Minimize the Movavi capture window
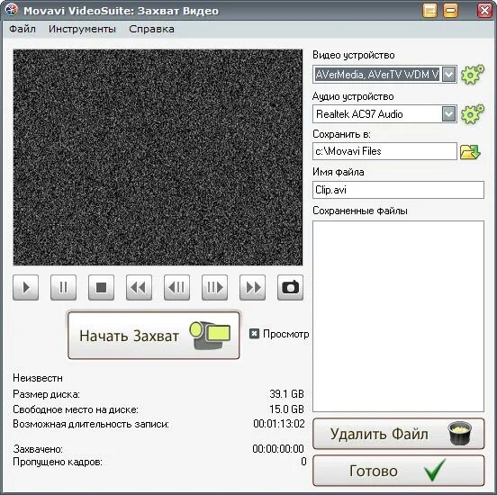 [450, 11]
